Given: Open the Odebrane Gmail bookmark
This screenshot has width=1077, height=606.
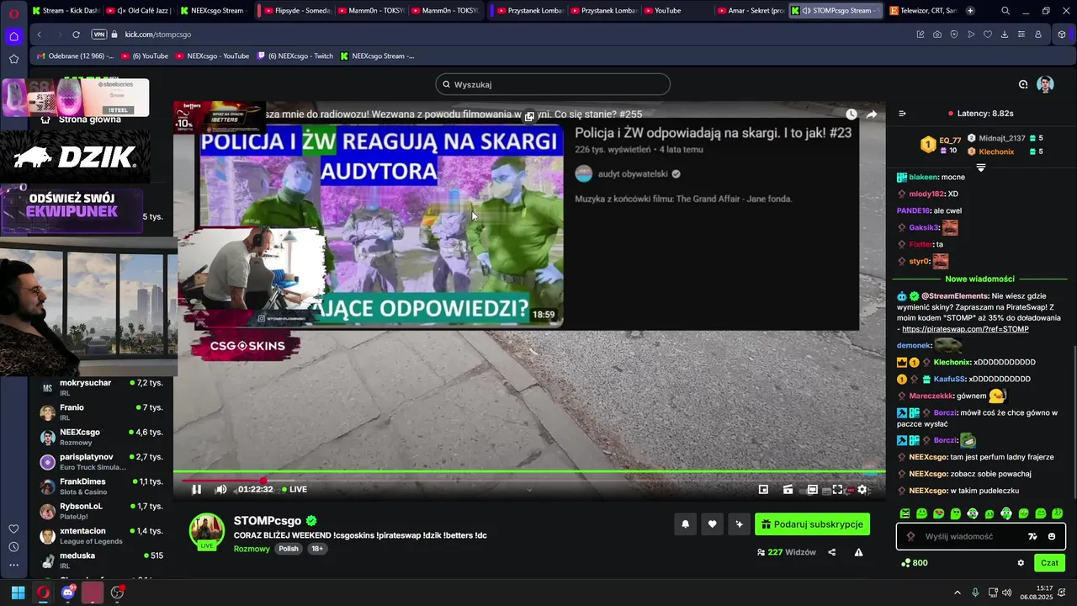Looking at the screenshot, I should coord(76,56).
